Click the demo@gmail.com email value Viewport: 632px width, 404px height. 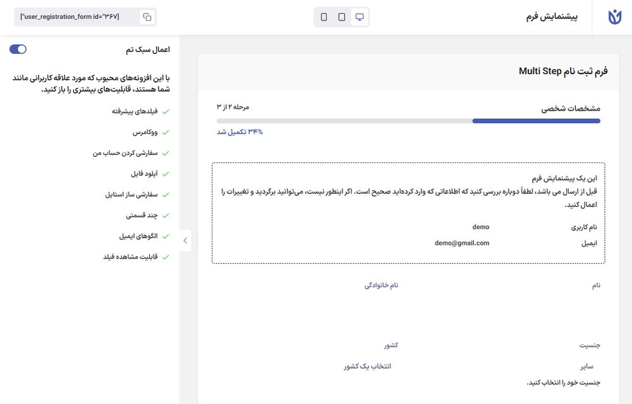[462, 243]
